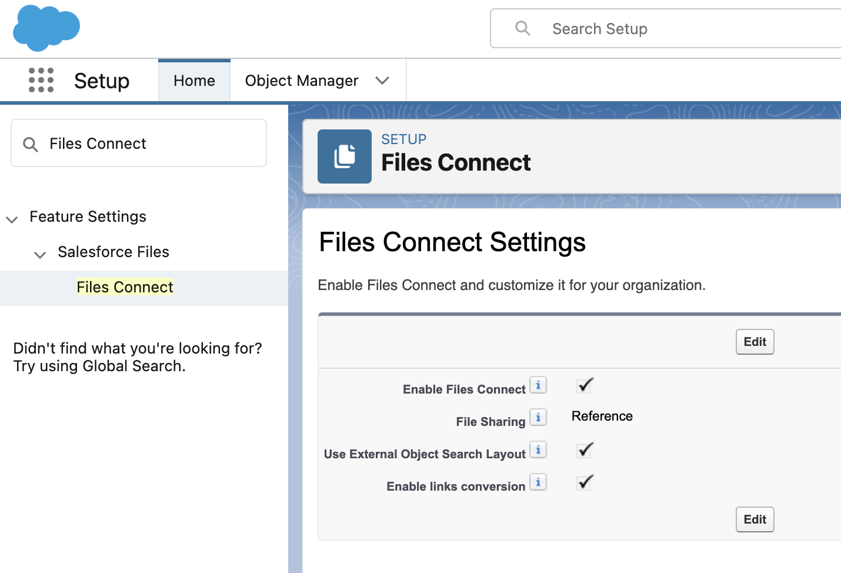Click the Files Connect document icon in header
The width and height of the screenshot is (841, 573).
coord(344,156)
